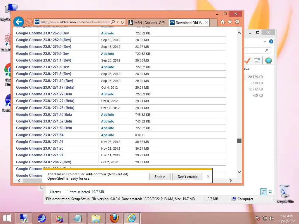The height and width of the screenshot is (224, 299).
Task: Switch Explorer to details view
Action: [x=264, y=192]
